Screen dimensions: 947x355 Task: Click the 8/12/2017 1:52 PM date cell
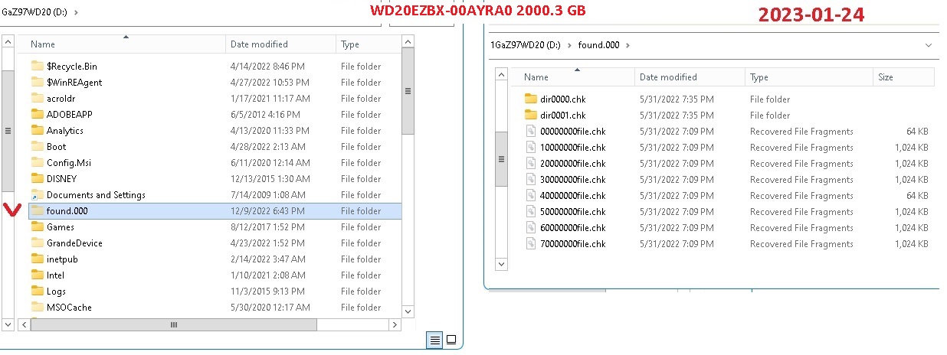[x=267, y=227]
